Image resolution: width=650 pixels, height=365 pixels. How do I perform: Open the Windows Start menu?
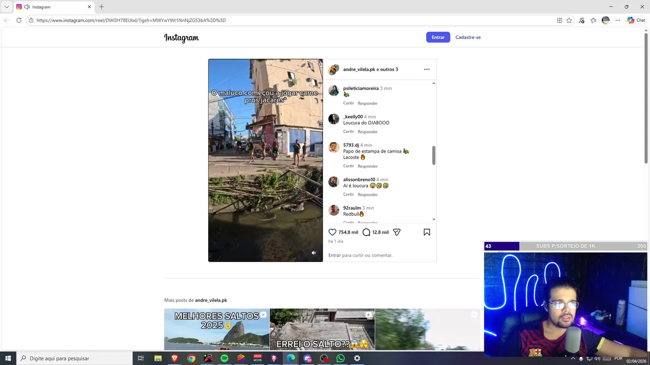click(x=8, y=358)
